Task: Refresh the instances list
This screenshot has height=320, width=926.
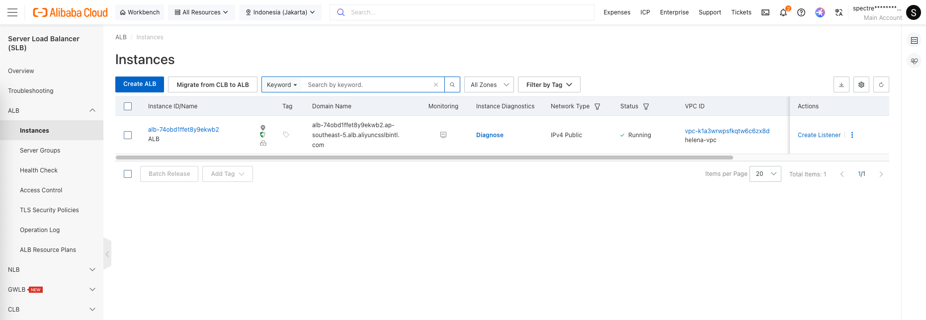Action: click(x=881, y=84)
